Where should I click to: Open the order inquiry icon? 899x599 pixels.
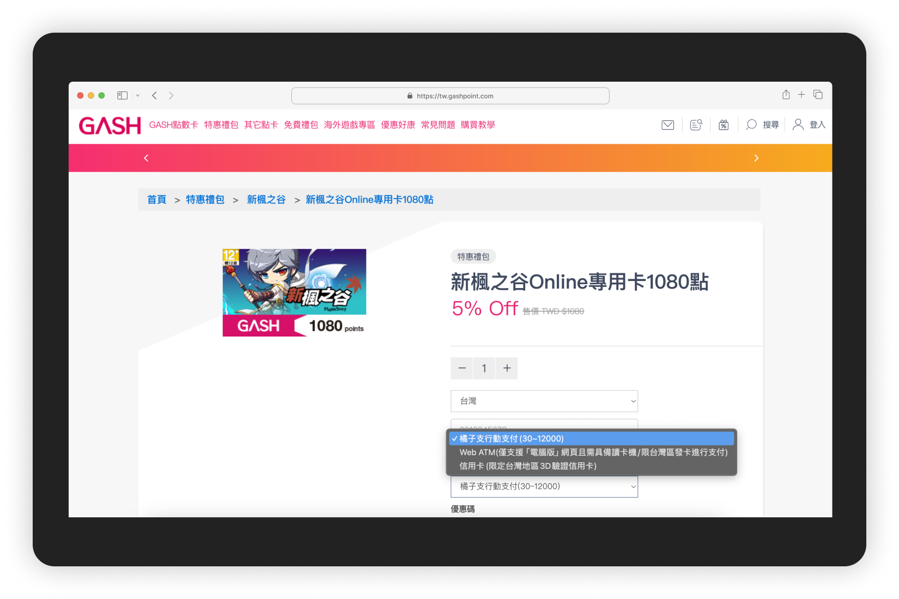coord(696,125)
